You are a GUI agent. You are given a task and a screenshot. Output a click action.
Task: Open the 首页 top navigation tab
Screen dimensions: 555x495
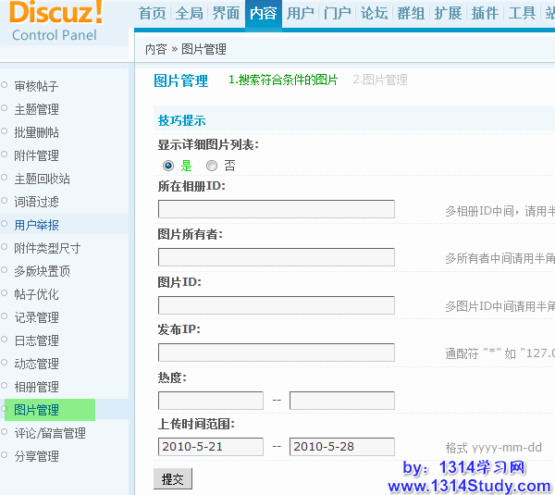coord(153,14)
